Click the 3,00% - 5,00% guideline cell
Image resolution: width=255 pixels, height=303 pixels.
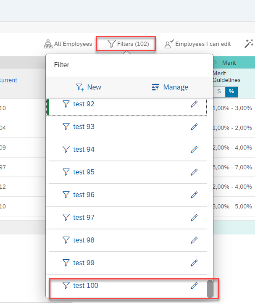[x=232, y=206]
